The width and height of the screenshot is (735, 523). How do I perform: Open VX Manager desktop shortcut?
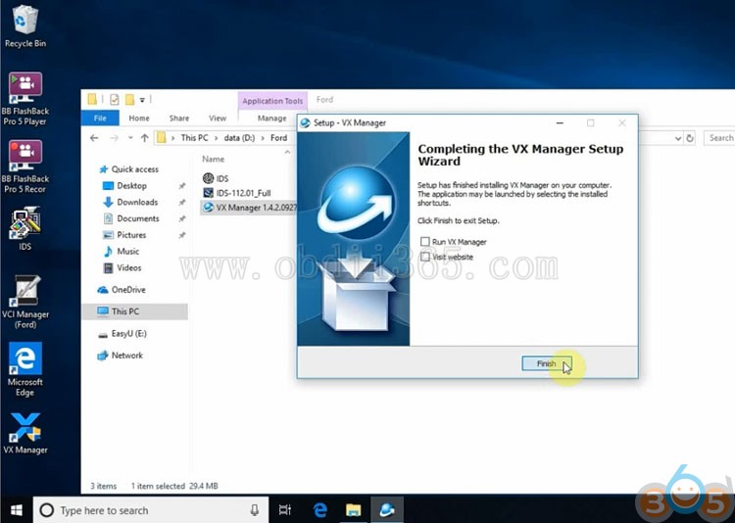(25, 433)
